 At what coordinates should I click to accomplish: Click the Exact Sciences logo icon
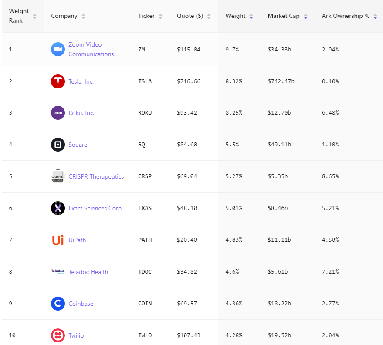coord(58,208)
